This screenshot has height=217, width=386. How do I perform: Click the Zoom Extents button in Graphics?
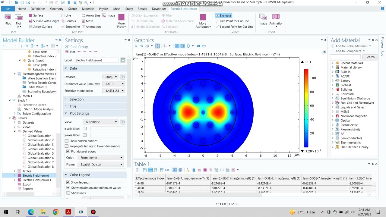pos(157,46)
